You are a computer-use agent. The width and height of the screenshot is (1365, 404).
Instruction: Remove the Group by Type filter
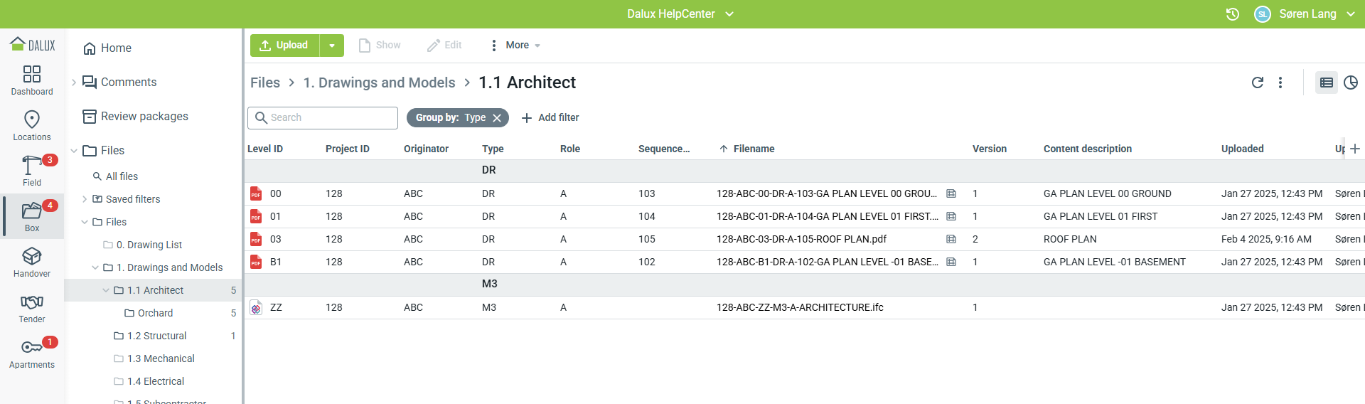coord(497,118)
